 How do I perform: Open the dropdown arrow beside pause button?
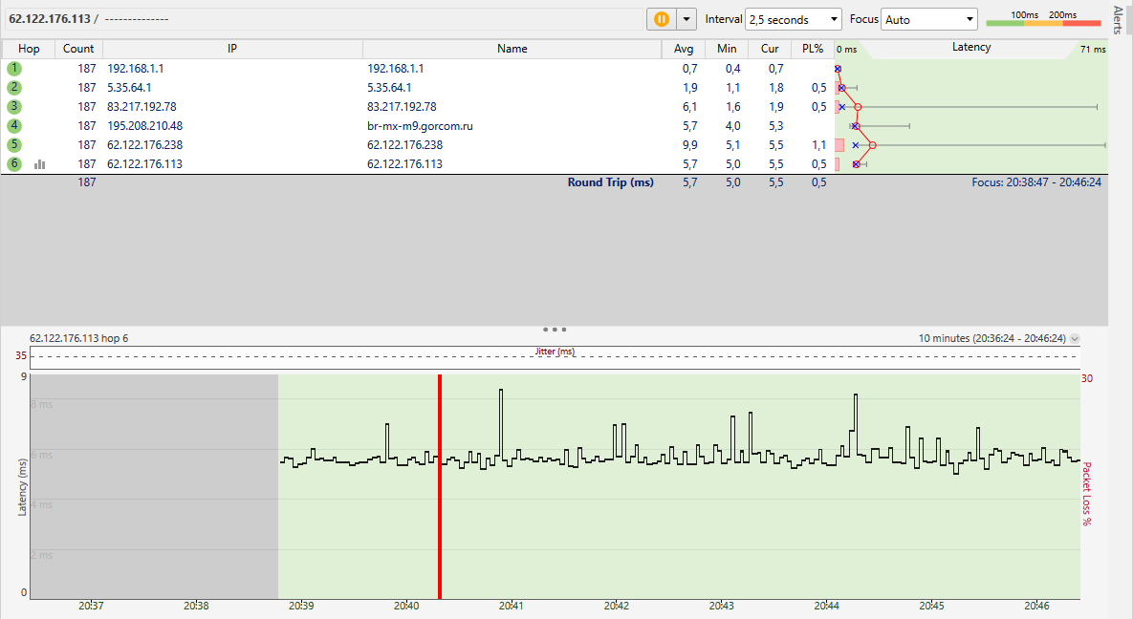pos(686,19)
